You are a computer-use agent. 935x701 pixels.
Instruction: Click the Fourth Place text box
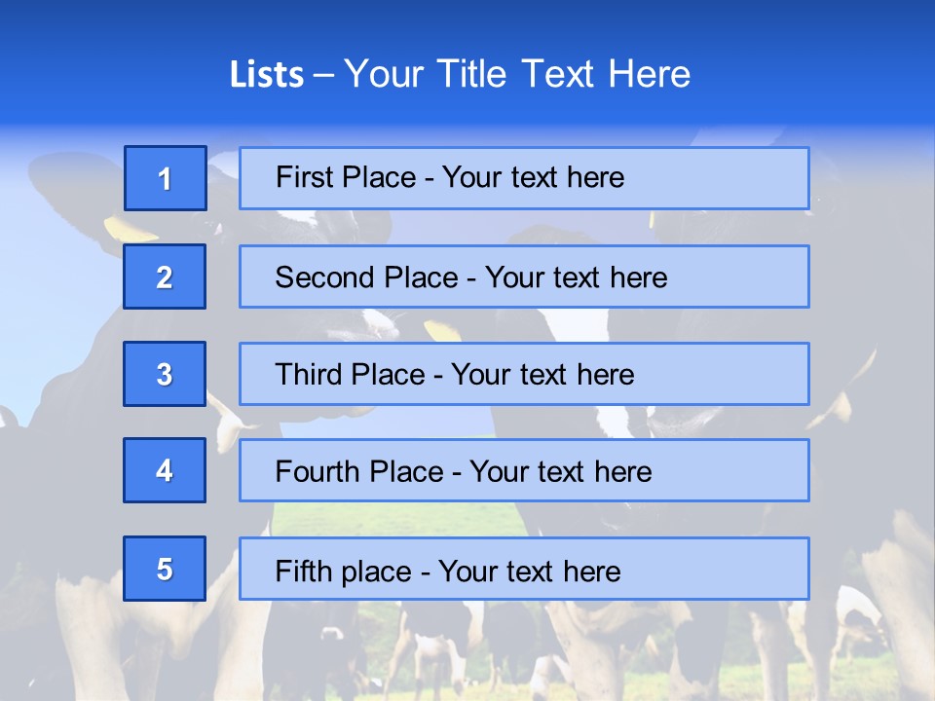pos(524,471)
